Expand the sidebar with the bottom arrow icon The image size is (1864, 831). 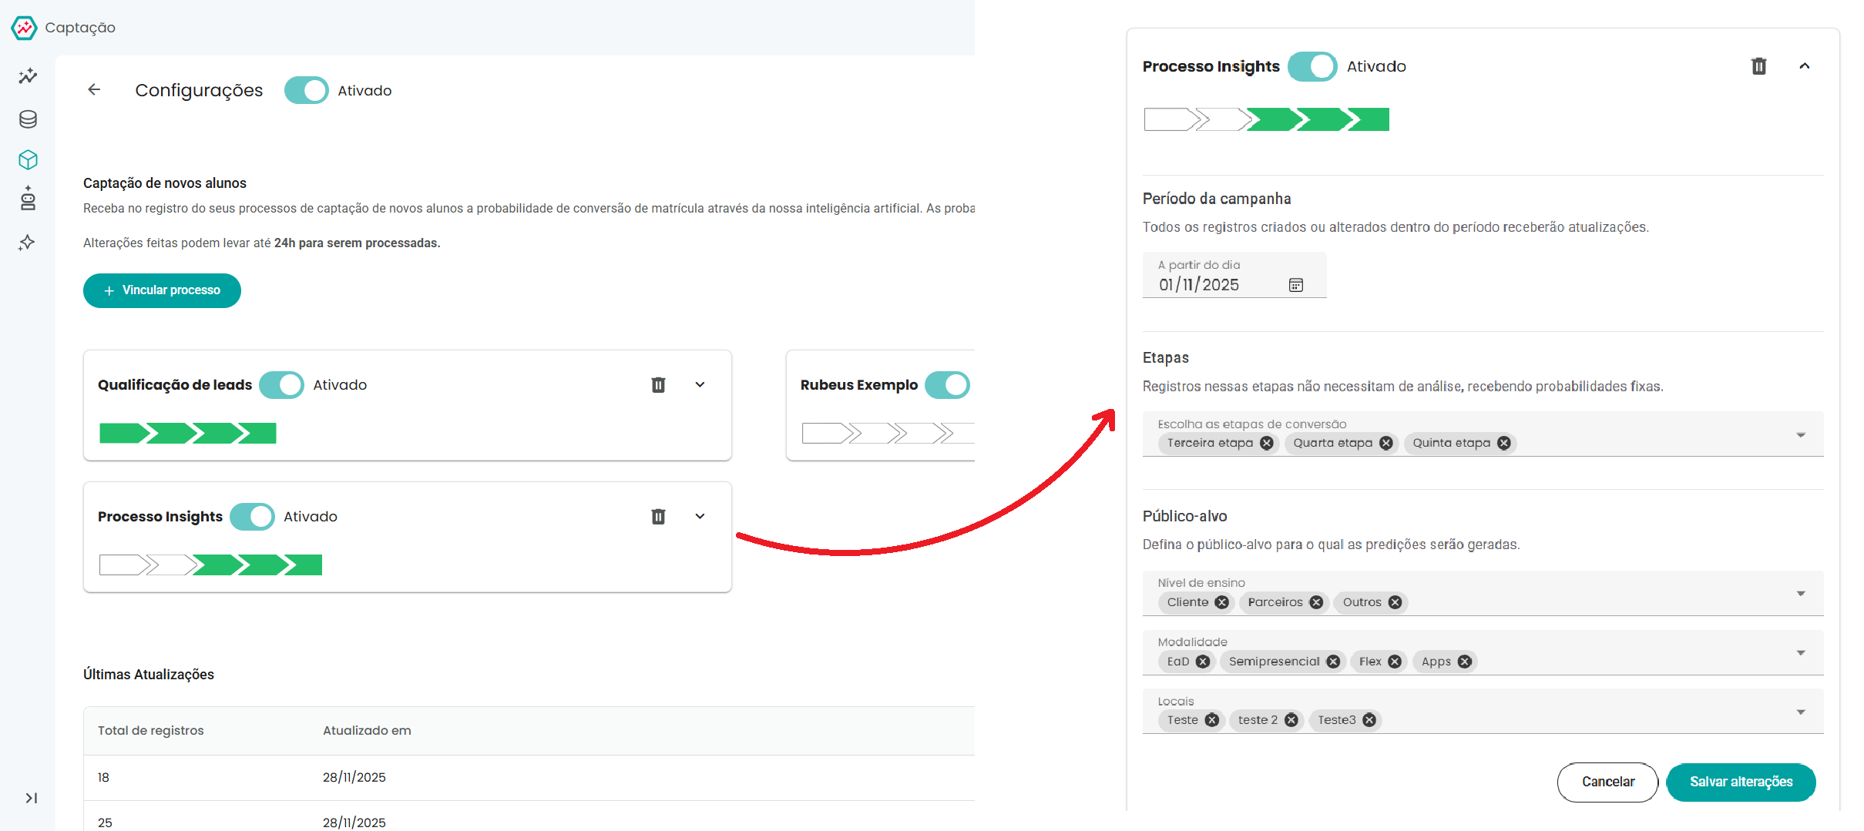(31, 798)
